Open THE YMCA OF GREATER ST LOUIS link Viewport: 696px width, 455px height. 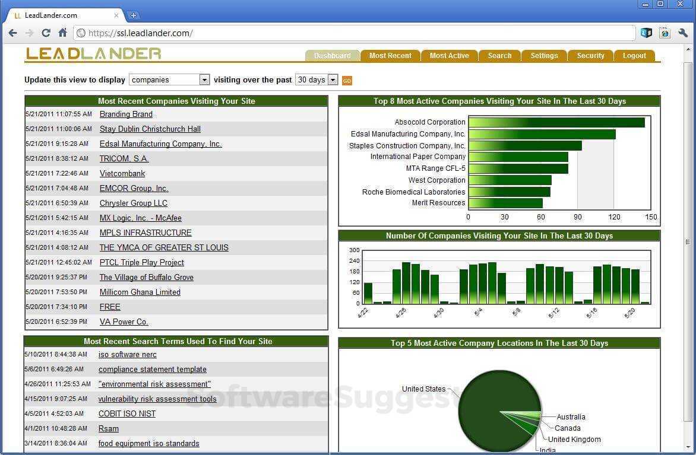pos(164,247)
